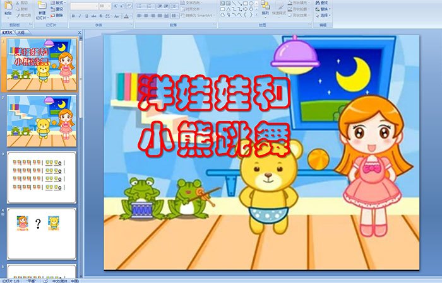Toggle Align Text Right
442x283 pixels.
(x=153, y=16)
